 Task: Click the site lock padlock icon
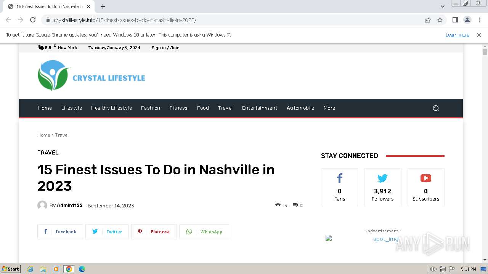click(48, 20)
